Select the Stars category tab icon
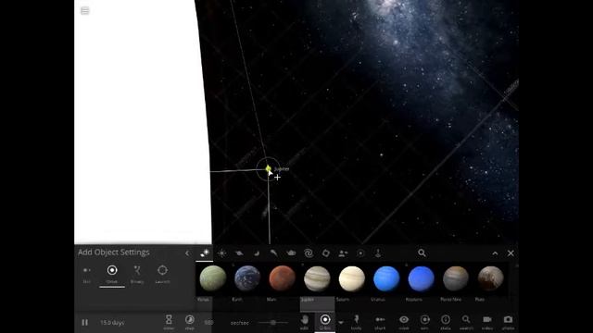This screenshot has height=333, width=593. pos(222,253)
